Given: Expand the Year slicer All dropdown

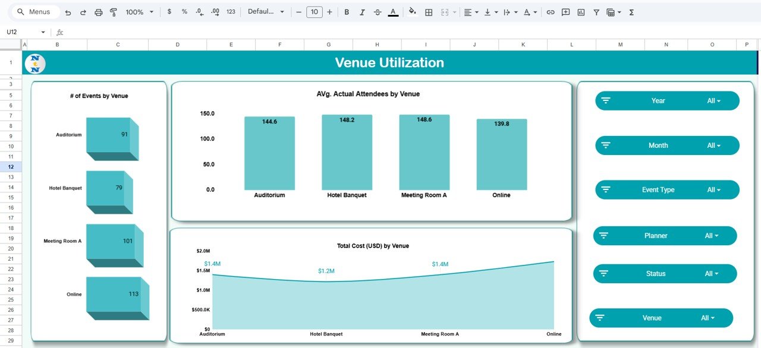Looking at the screenshot, I should [713, 101].
